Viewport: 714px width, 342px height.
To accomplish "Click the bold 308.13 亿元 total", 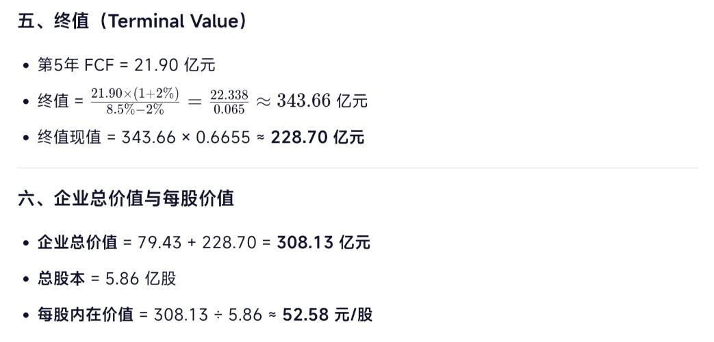I will tap(323, 242).
